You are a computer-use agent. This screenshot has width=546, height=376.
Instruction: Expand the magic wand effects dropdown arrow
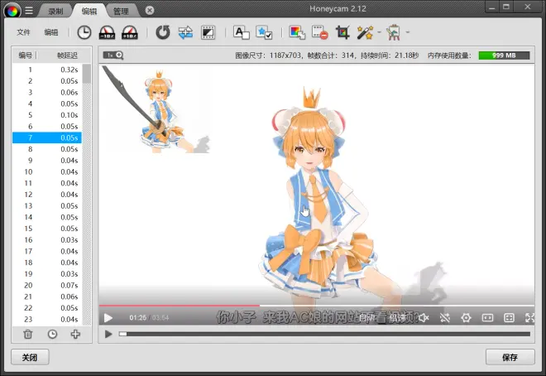click(x=379, y=32)
